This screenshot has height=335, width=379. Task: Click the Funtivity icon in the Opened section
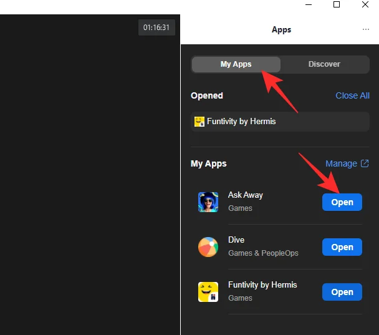[199, 122]
